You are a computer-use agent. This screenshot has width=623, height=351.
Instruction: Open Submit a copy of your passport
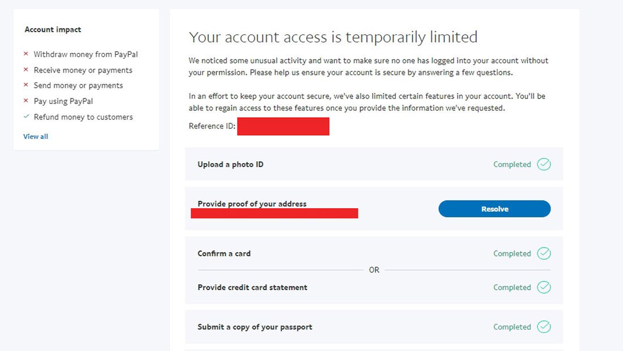click(x=255, y=327)
